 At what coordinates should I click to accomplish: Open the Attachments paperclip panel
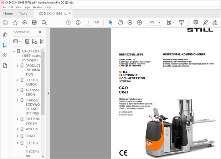coord(5,55)
